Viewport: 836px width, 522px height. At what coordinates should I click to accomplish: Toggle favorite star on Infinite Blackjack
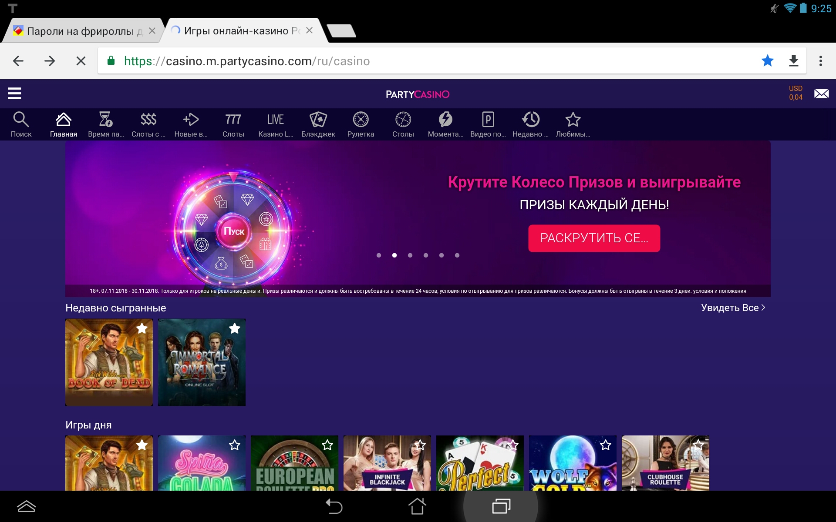[420, 445]
